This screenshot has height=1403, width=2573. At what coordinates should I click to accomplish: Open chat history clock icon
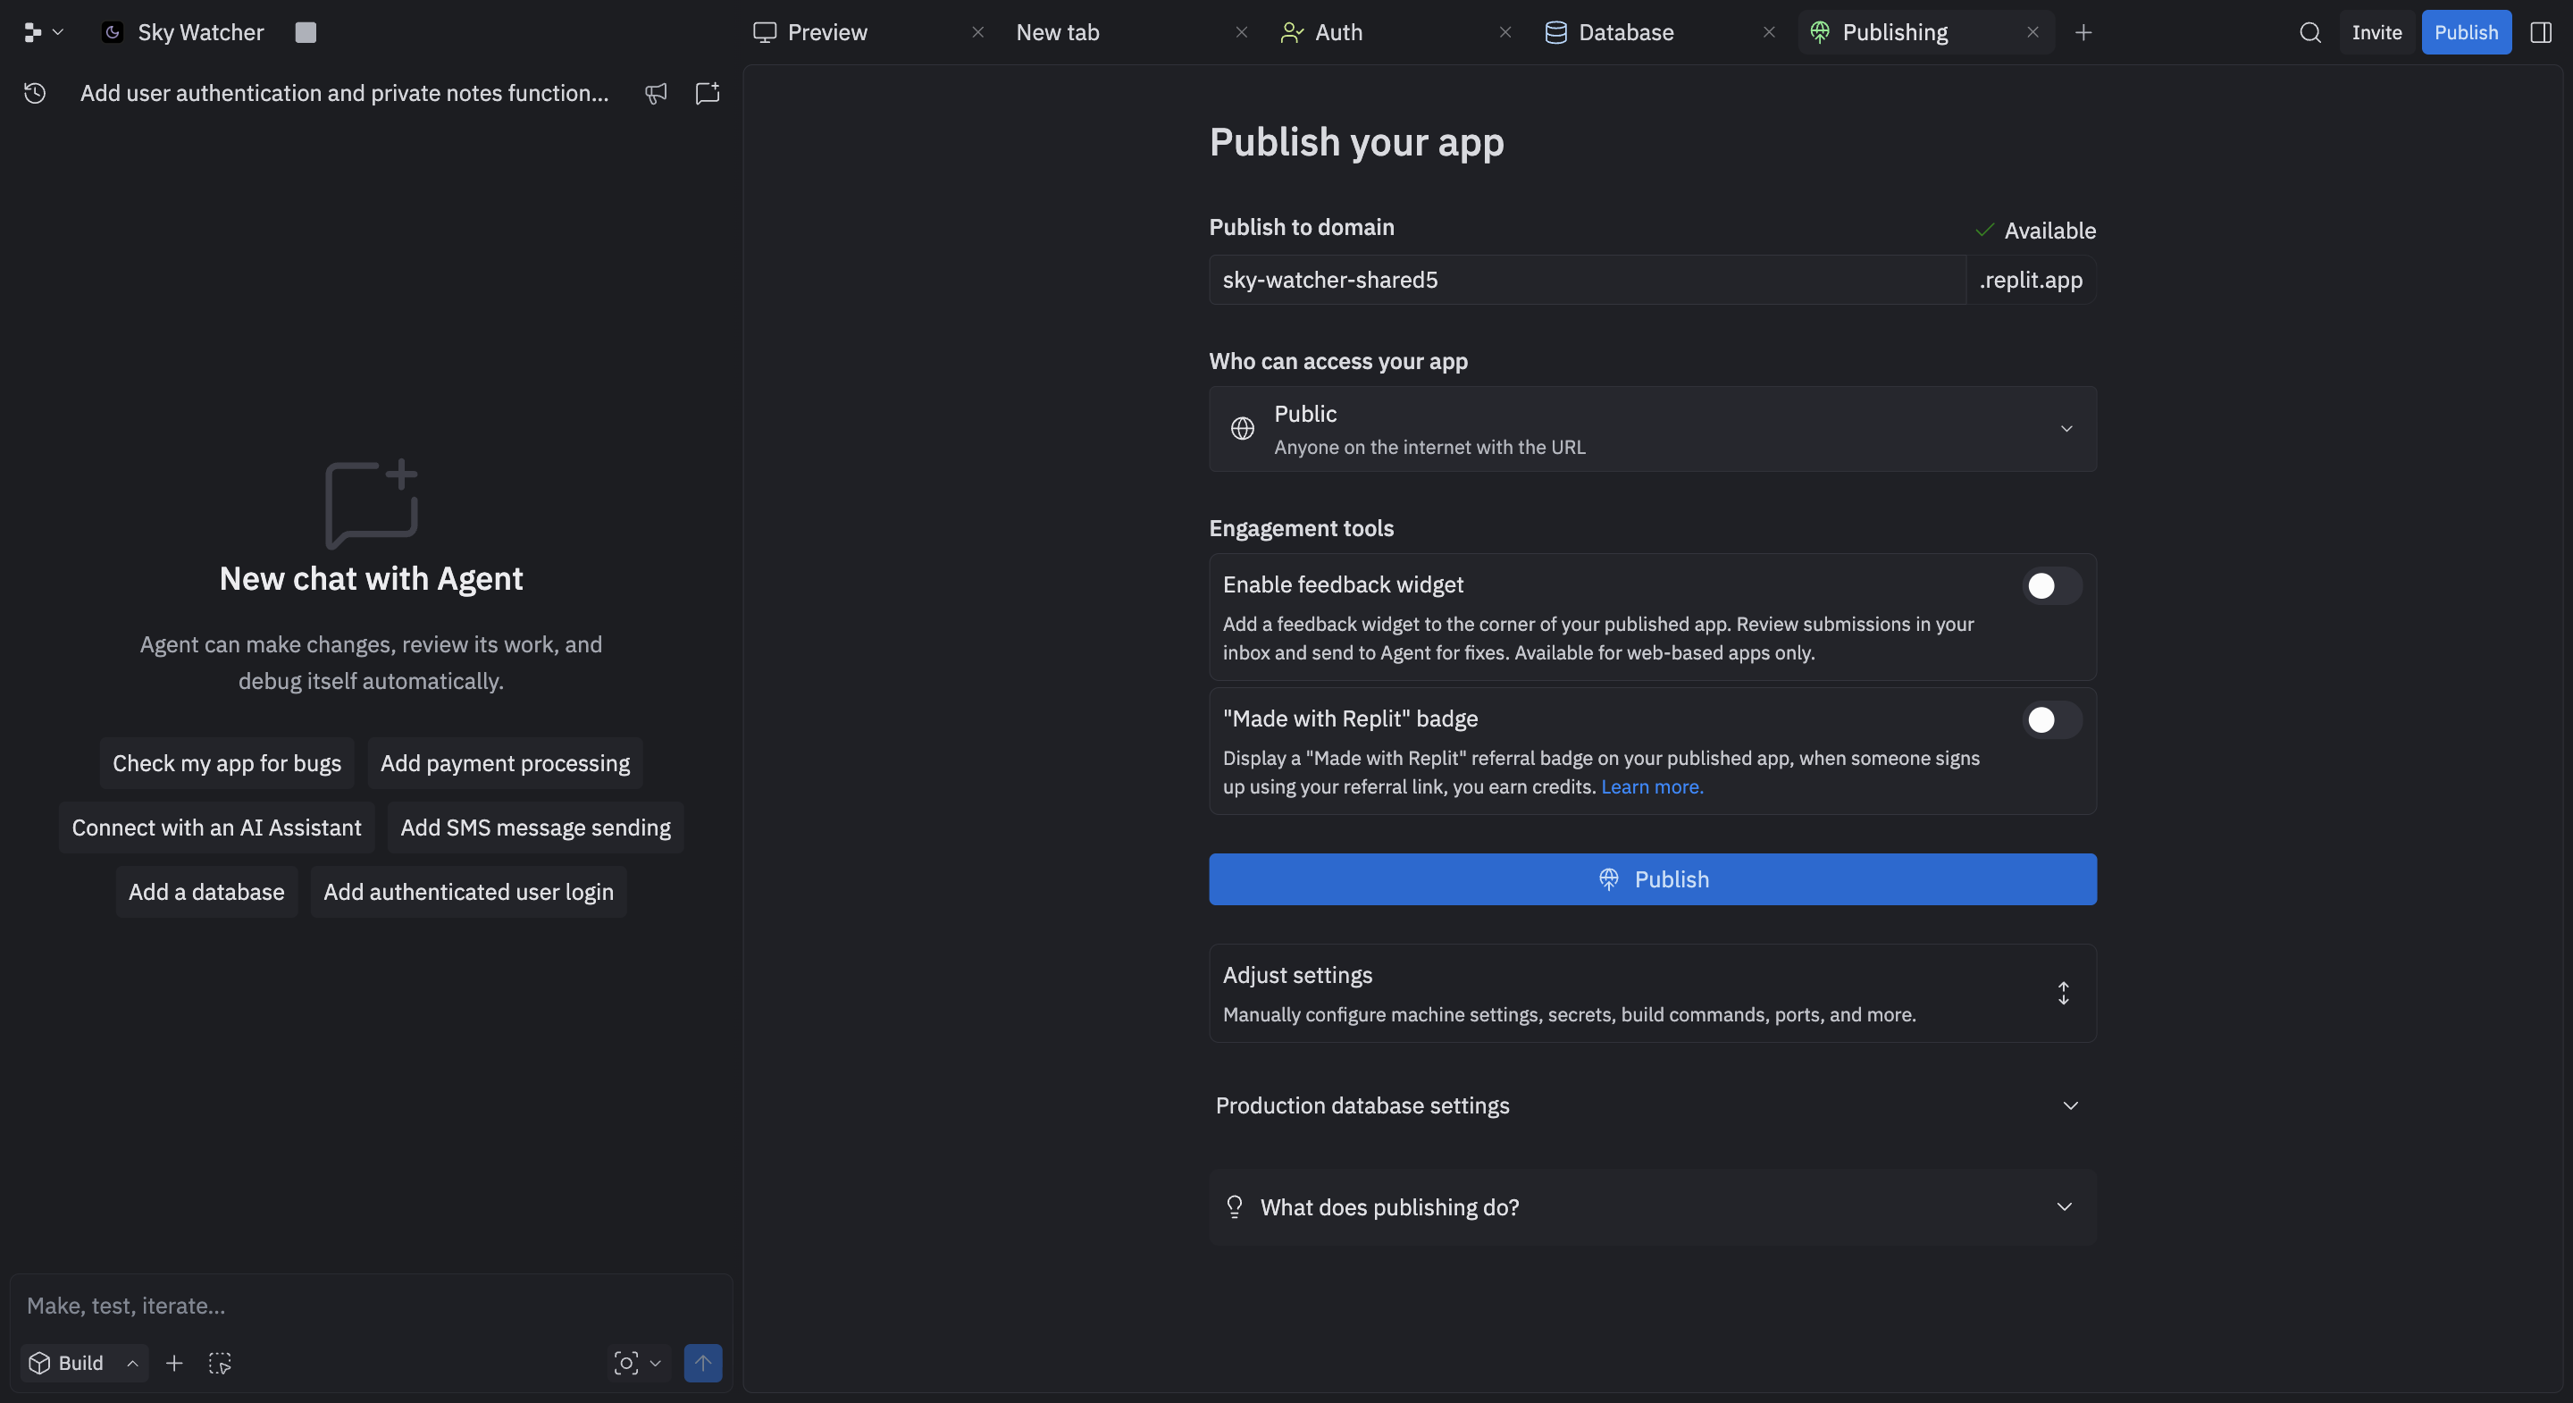click(35, 93)
